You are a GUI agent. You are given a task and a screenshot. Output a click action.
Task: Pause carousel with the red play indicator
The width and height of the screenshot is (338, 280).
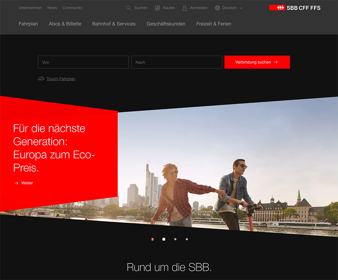click(152, 239)
